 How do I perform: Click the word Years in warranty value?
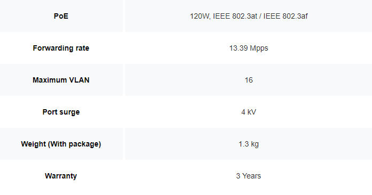(x=252, y=176)
